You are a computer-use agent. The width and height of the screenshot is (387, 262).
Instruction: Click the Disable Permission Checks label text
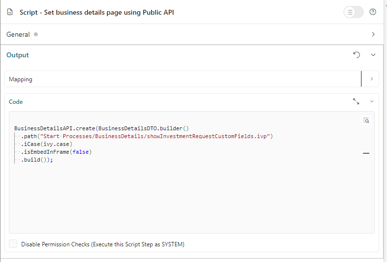[x=103, y=244]
